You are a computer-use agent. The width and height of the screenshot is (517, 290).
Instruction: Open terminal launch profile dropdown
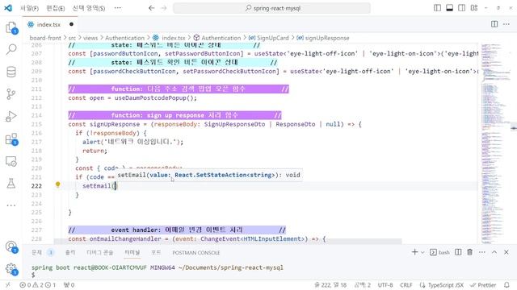(x=422, y=252)
